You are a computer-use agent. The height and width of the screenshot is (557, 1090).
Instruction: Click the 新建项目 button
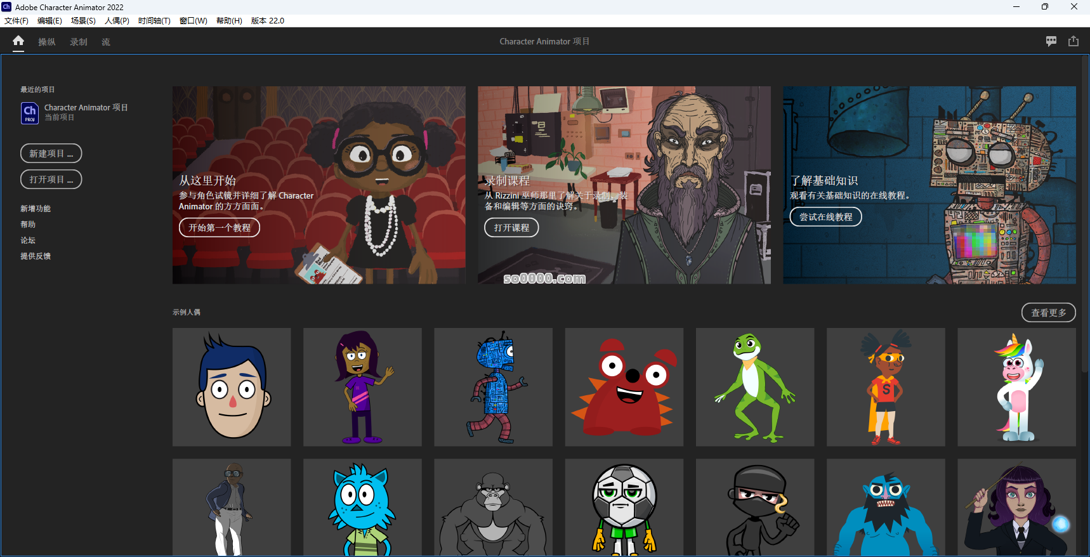click(x=51, y=154)
